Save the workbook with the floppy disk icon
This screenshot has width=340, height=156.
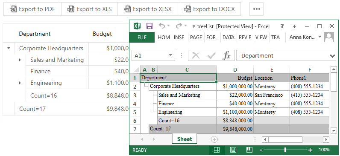point(149,26)
